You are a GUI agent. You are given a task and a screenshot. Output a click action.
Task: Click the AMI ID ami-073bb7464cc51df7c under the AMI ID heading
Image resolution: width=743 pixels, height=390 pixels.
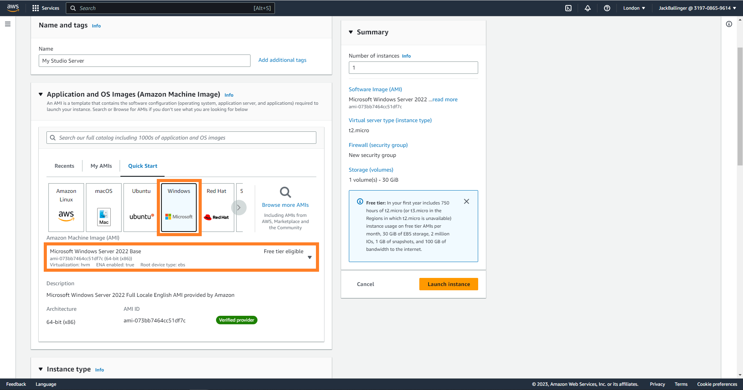tap(154, 320)
